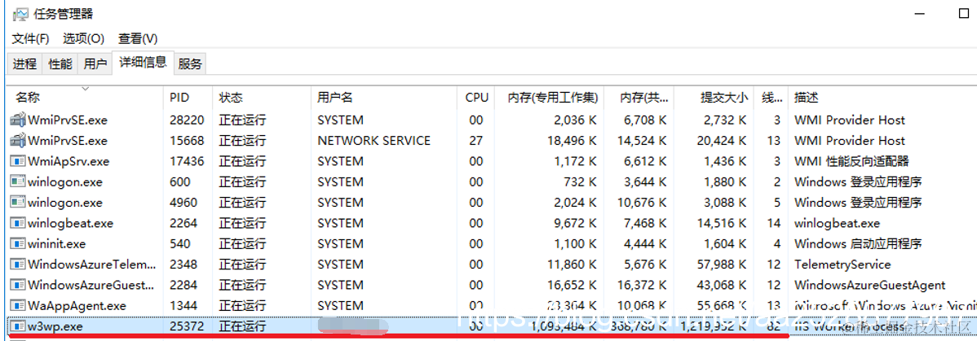Open the 文件(F) menu
The image size is (977, 341).
[x=30, y=38]
